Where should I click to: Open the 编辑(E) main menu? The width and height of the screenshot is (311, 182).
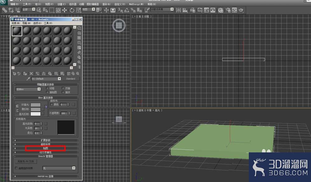(15, 4)
